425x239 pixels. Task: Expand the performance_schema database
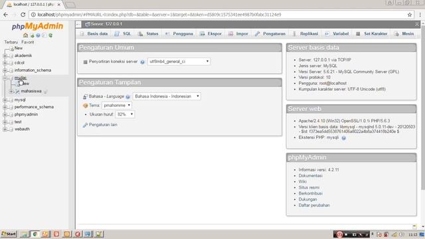click(x=5, y=108)
